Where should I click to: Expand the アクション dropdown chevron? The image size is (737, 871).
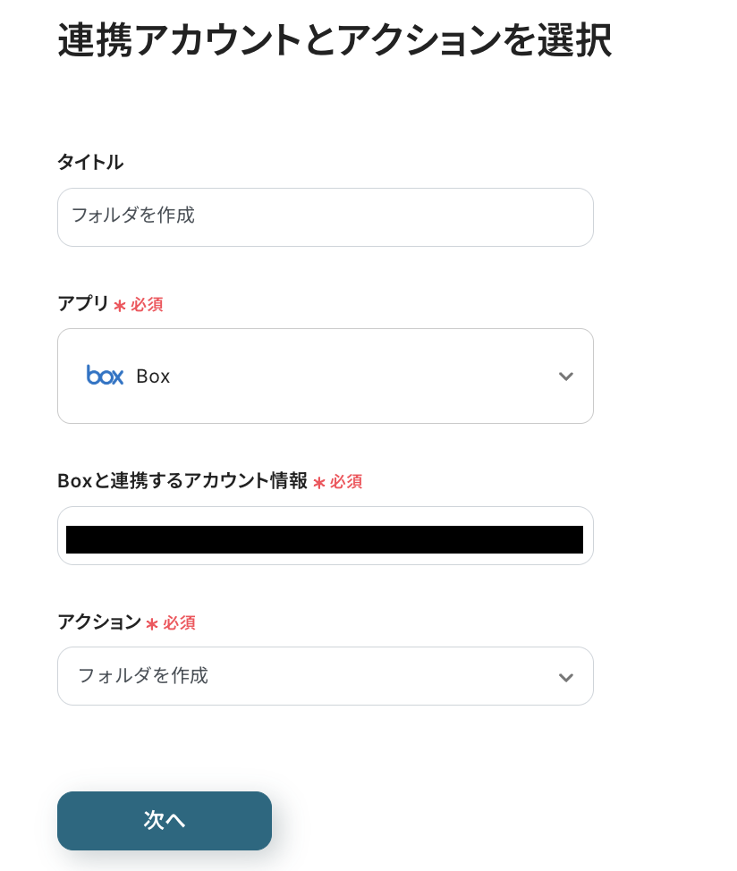[565, 677]
